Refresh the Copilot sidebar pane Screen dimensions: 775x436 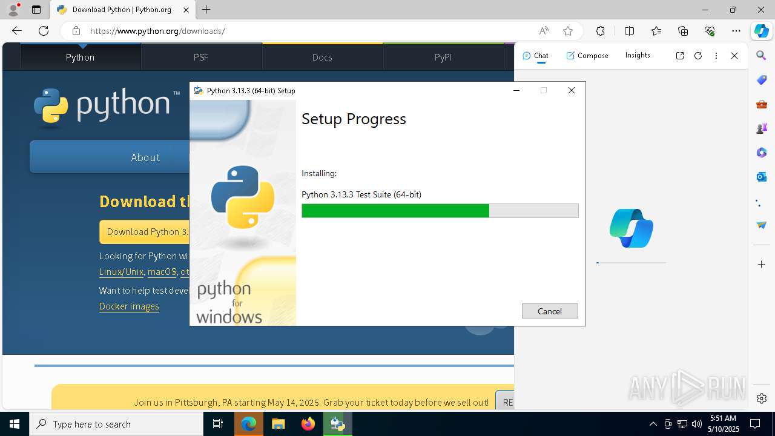point(698,56)
